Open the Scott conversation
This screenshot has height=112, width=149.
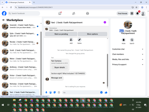[x=20, y=51]
